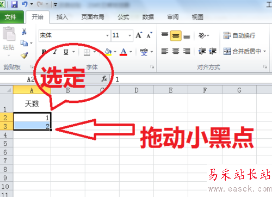Open the Copy options dropdown arrow

(31, 43)
